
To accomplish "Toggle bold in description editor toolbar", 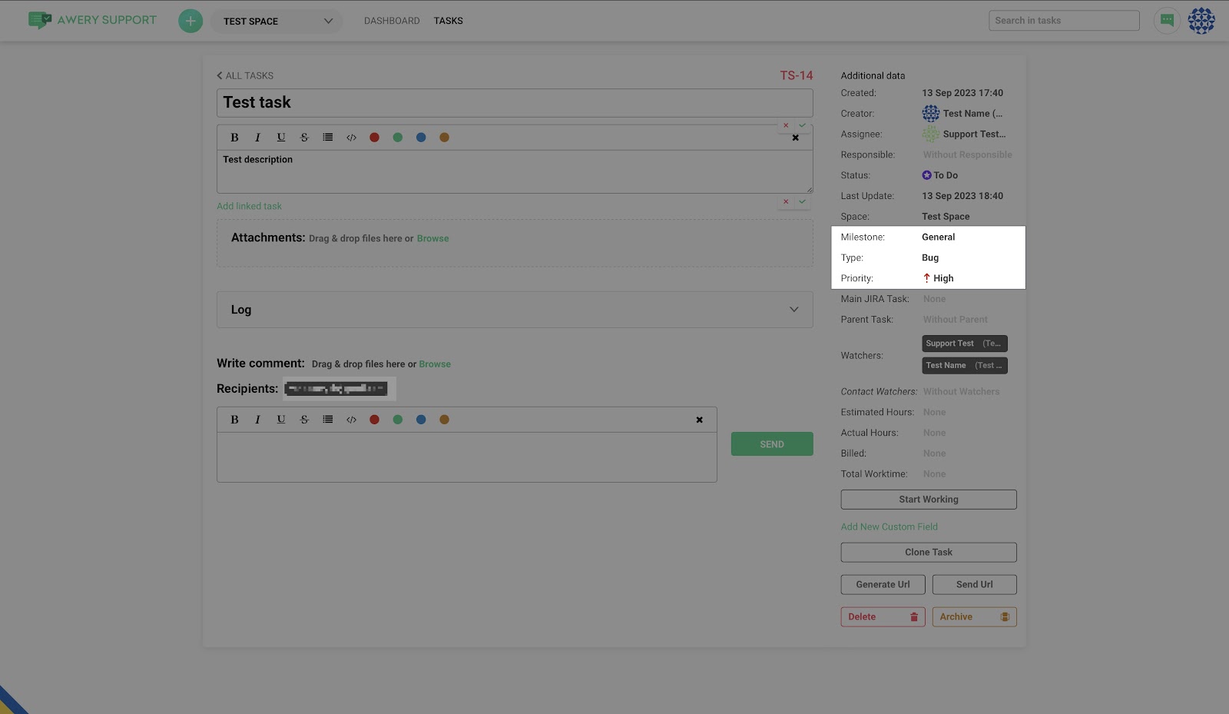I will pyautogui.click(x=234, y=138).
